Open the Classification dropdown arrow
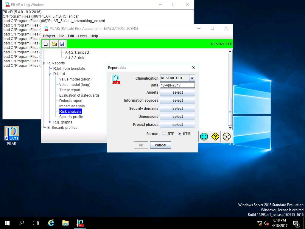305x229 pixels. tap(192, 78)
